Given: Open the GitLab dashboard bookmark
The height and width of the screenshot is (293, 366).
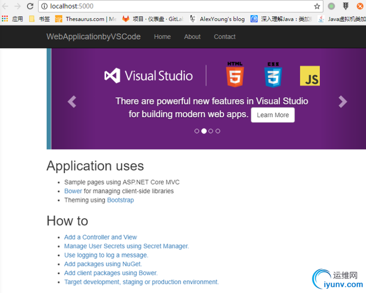Looking at the screenshot, I should (153, 19).
